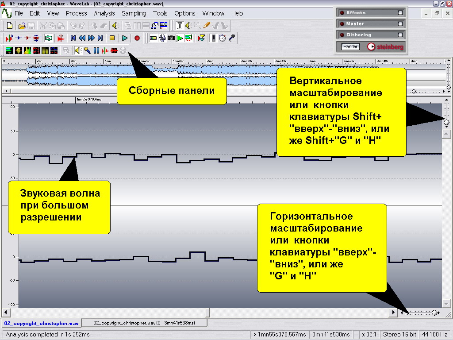Expand the Effects panel section
This screenshot has width=453, height=340.
tap(400, 13)
